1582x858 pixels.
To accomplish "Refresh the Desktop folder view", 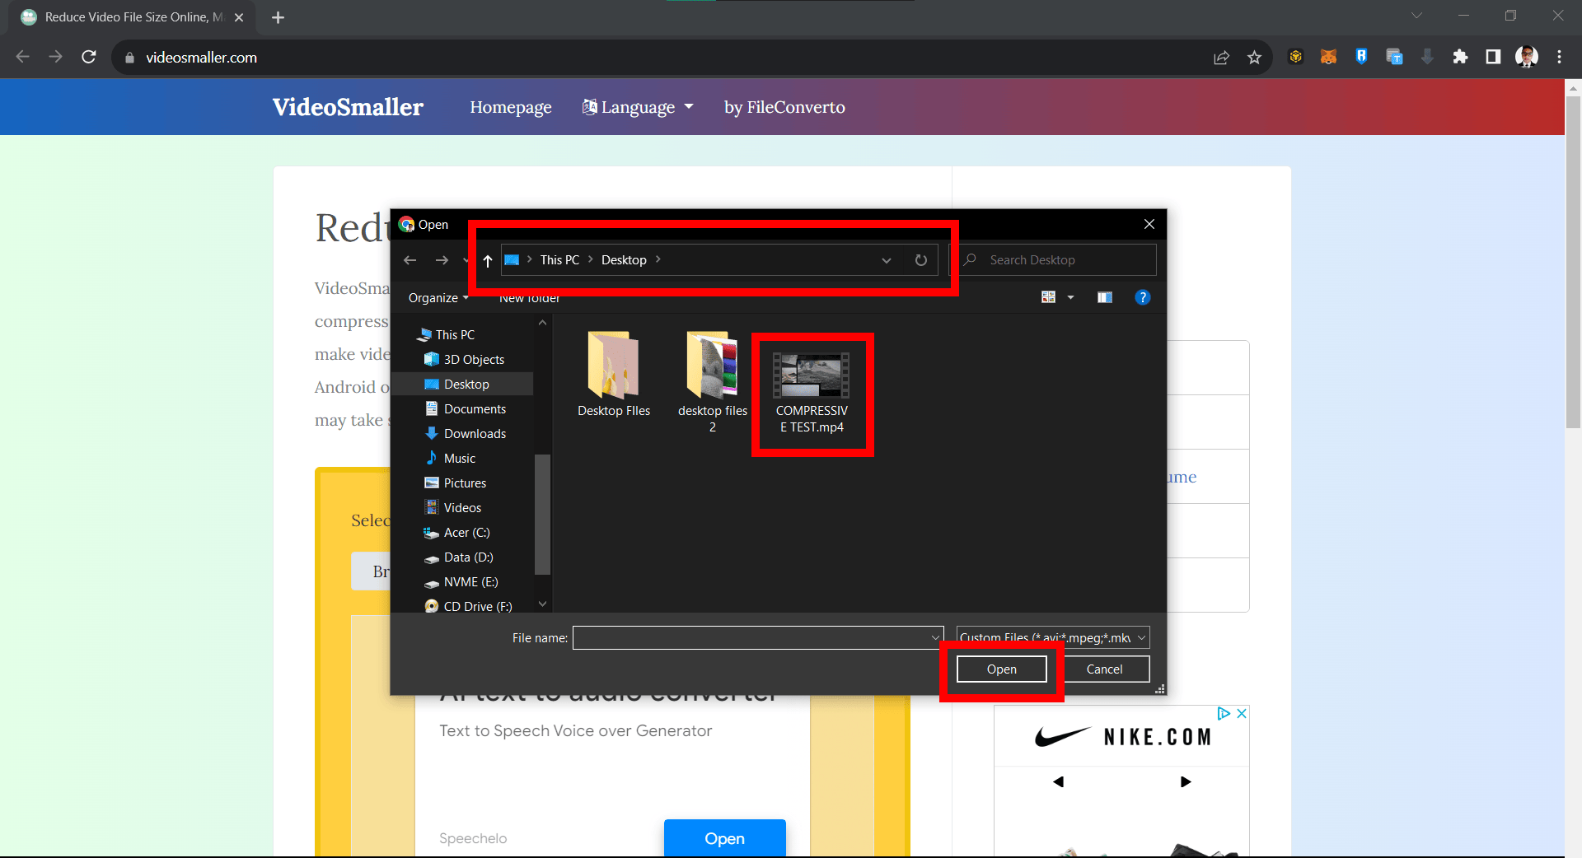I will (x=920, y=260).
